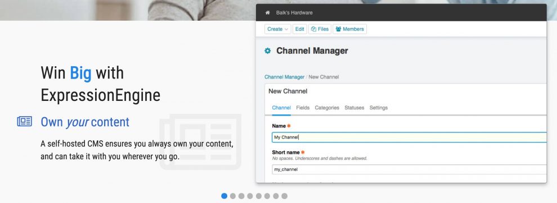Open the Statuses tab
The width and height of the screenshot is (557, 203).
coord(354,108)
